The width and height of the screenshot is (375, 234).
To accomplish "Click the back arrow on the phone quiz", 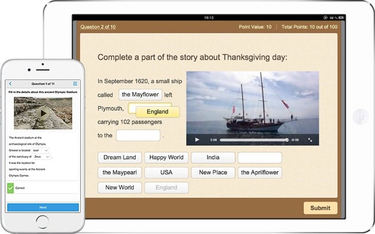I will pyautogui.click(x=10, y=84).
